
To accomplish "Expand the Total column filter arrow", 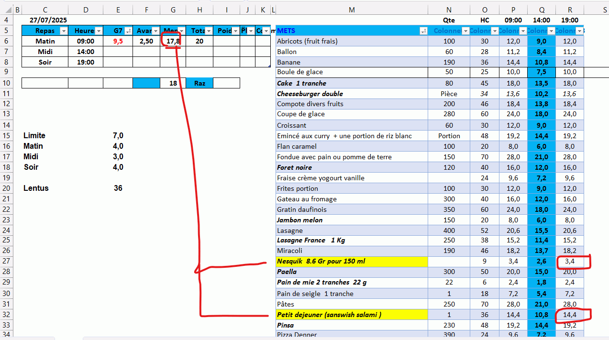I will pos(208,31).
